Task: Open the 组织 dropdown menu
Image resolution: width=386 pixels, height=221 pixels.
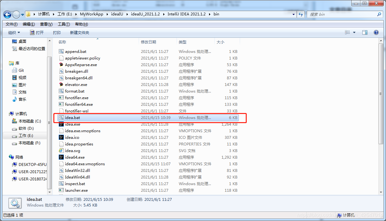Action: (x=14, y=32)
